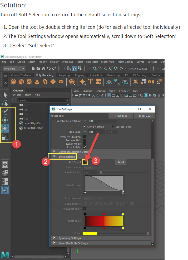Choose the Lasso select tool
The image size is (188, 260).
tap(5, 103)
